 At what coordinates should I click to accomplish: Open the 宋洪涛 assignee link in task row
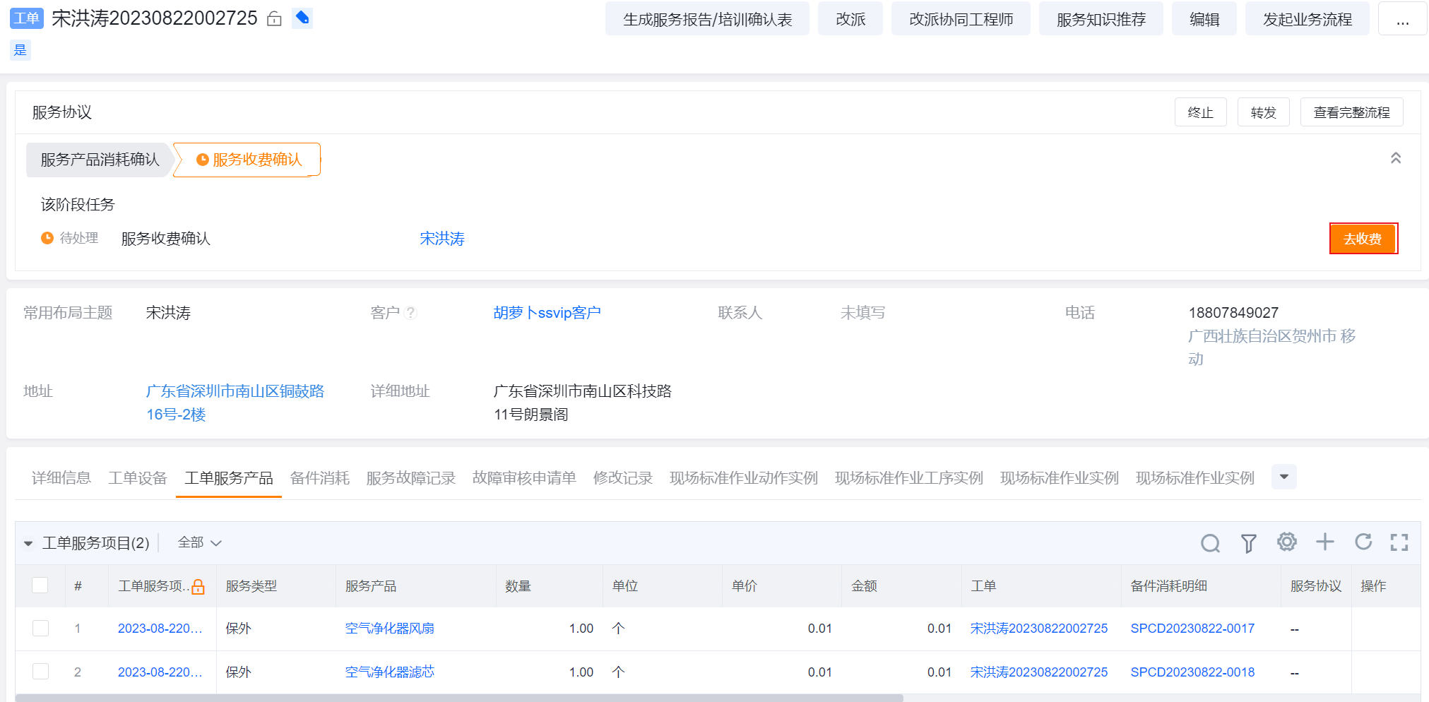(x=442, y=239)
